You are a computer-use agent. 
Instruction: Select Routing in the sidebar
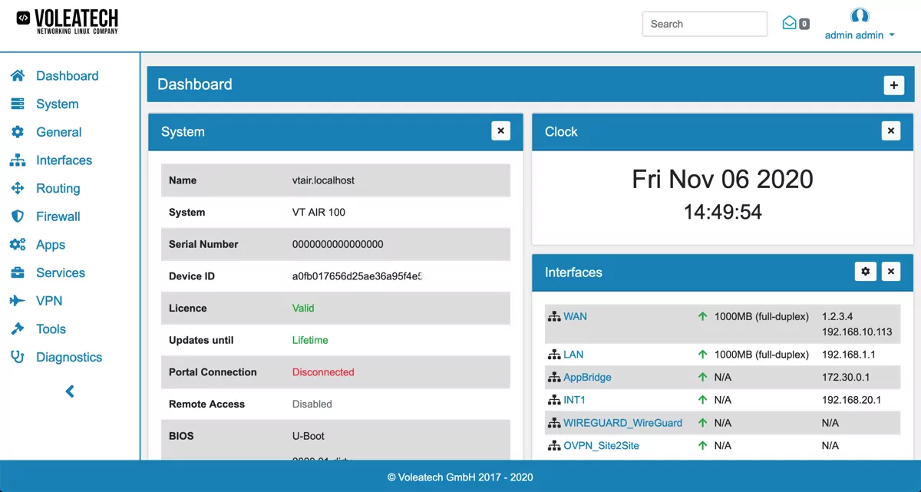tap(58, 188)
